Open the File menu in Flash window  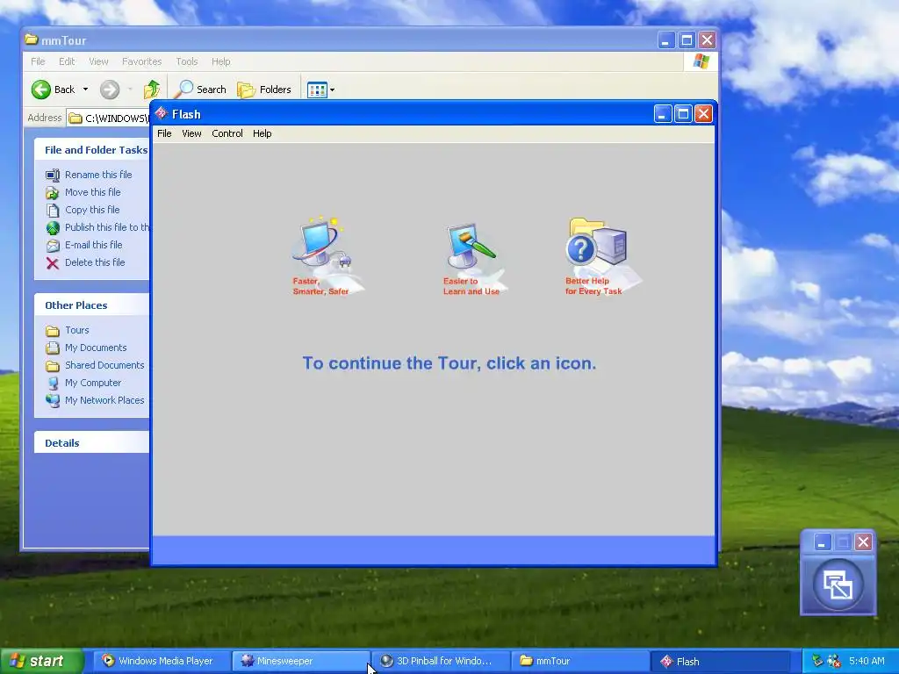(164, 133)
